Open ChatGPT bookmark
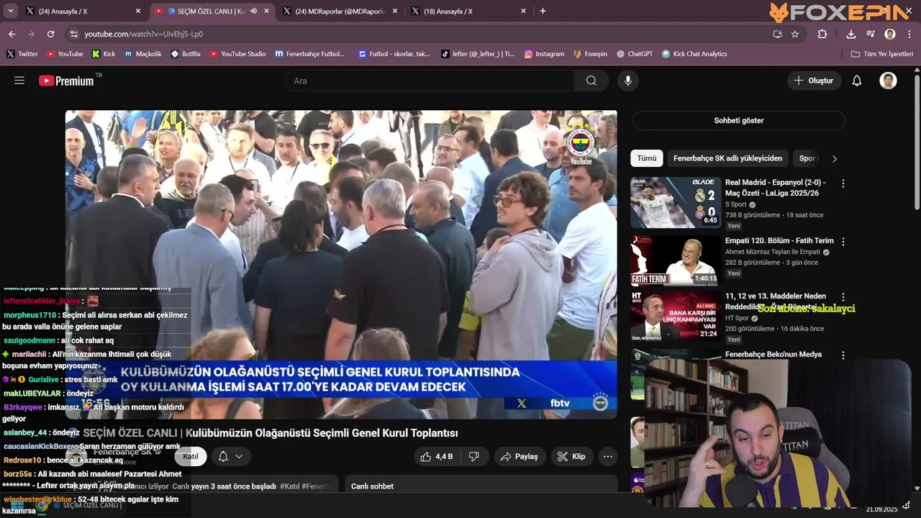The width and height of the screenshot is (921, 518). click(634, 54)
